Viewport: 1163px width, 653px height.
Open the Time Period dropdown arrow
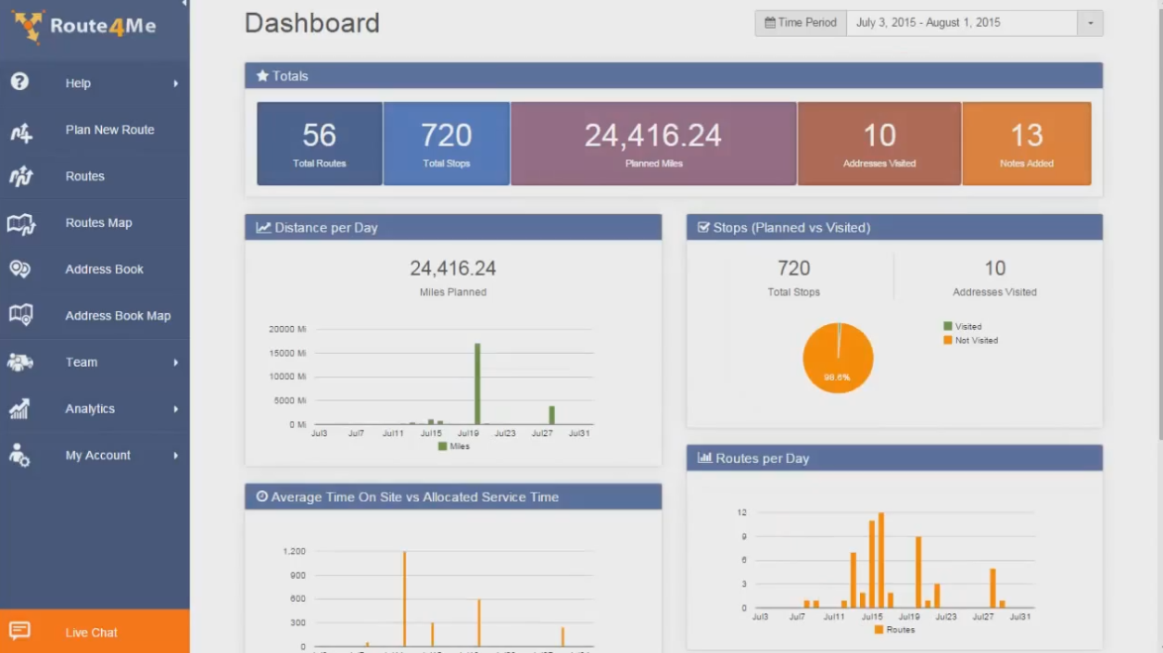1090,23
